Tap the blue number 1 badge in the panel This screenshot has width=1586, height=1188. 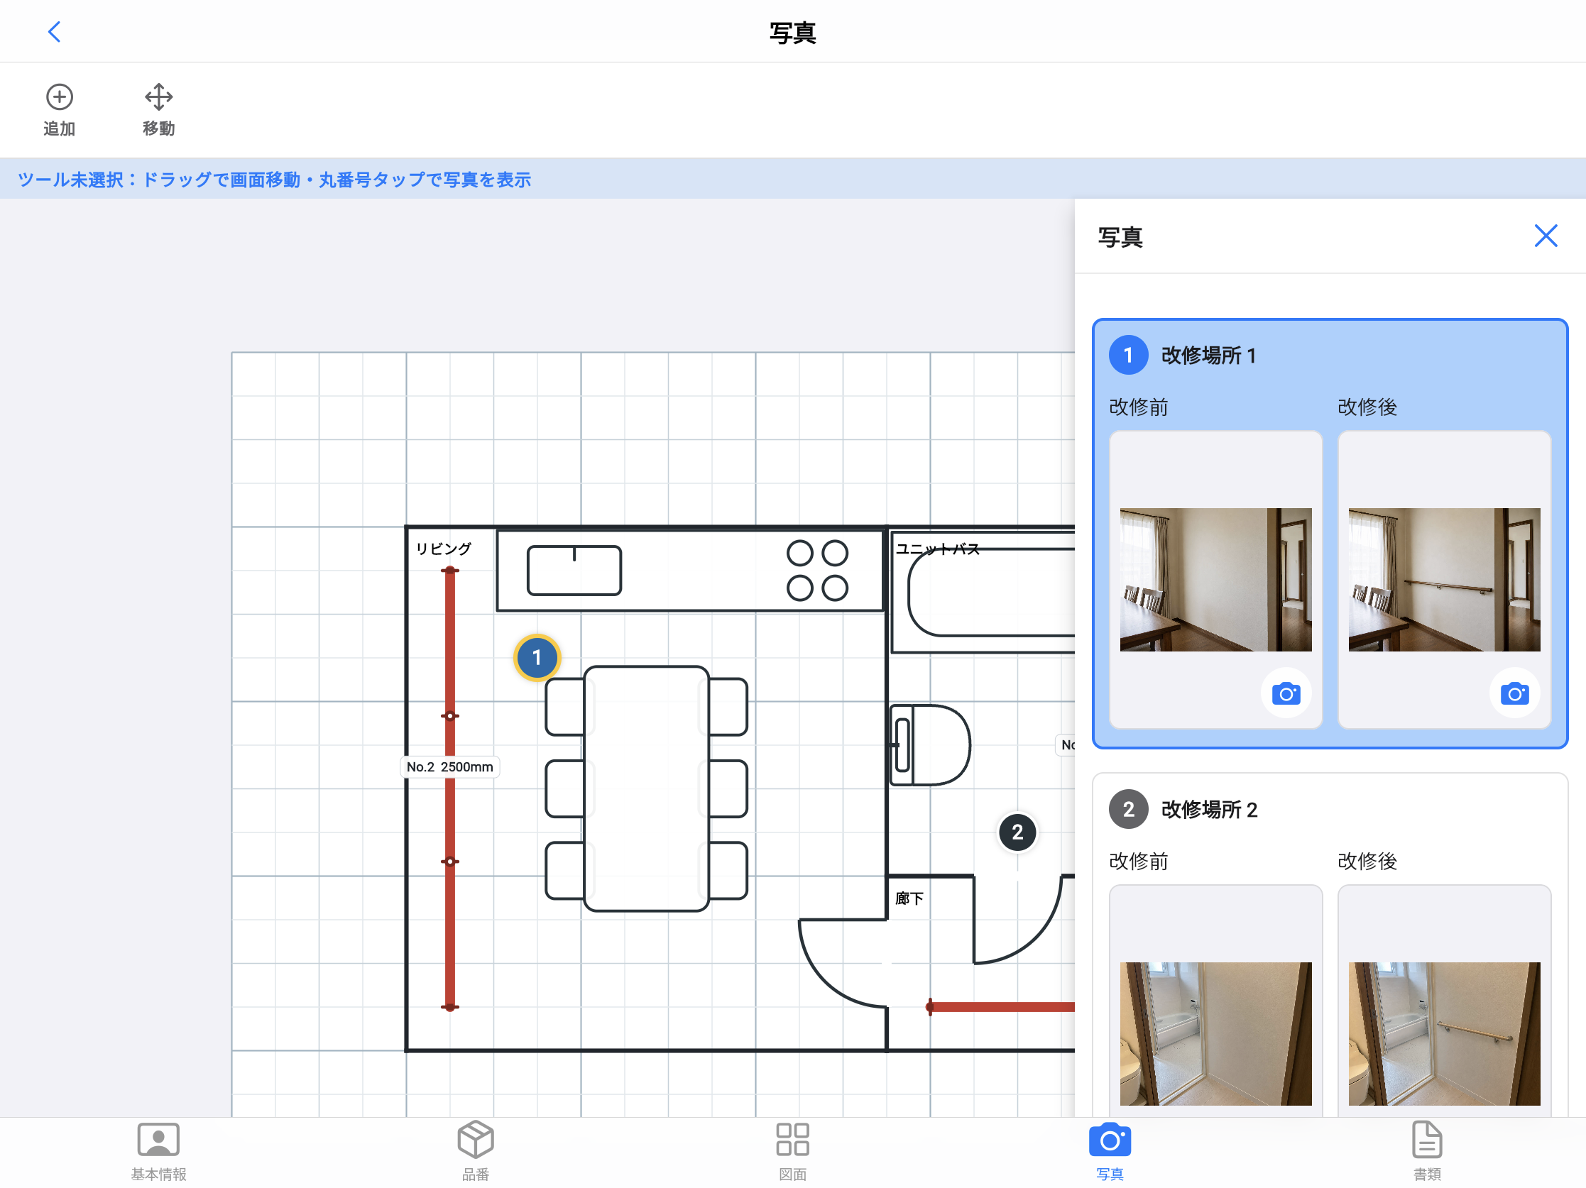[x=1128, y=356]
